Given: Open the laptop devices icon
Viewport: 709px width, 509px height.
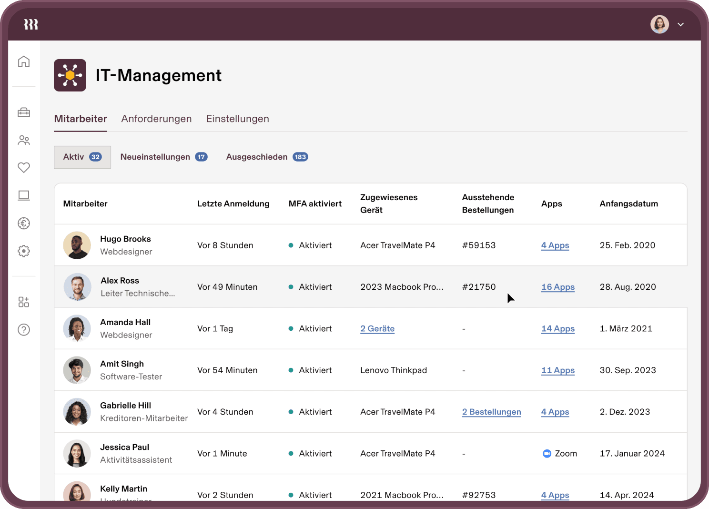Looking at the screenshot, I should pyautogui.click(x=24, y=195).
